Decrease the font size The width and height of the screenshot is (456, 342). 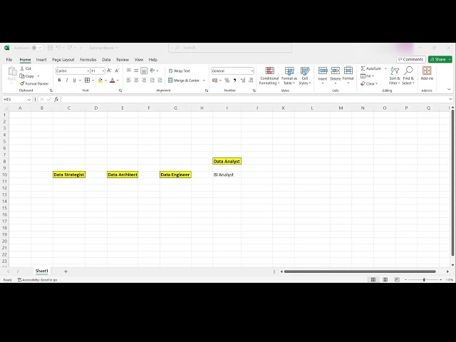117,71
